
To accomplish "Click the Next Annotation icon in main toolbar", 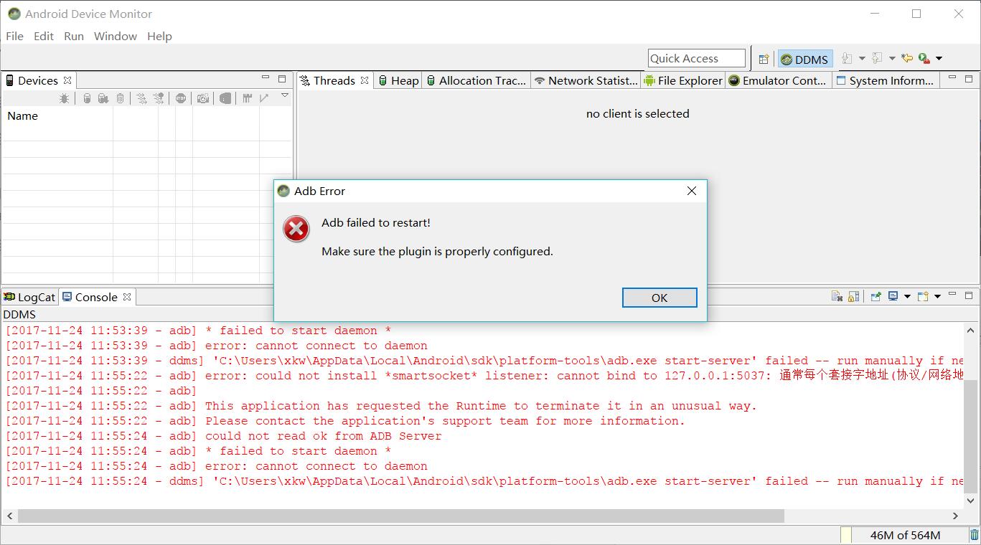I will [847, 59].
